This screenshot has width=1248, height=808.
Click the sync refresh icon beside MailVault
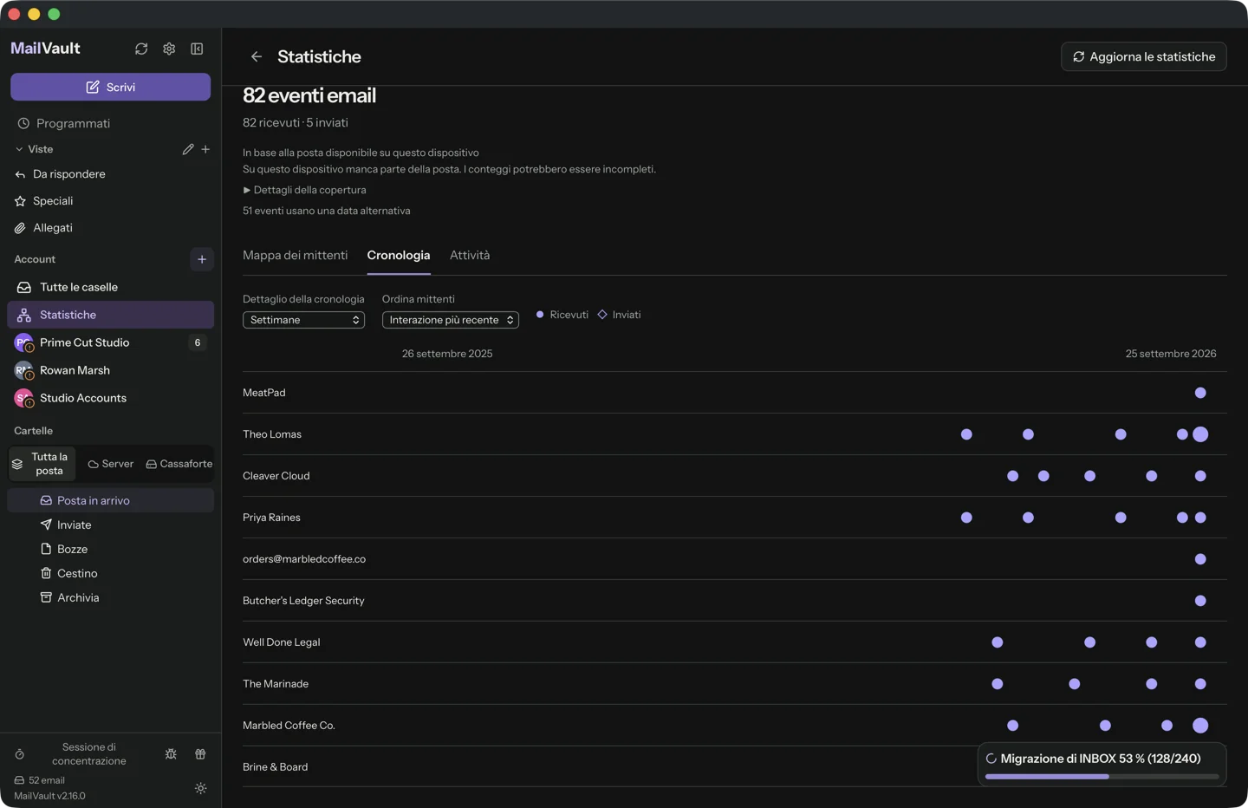click(141, 49)
